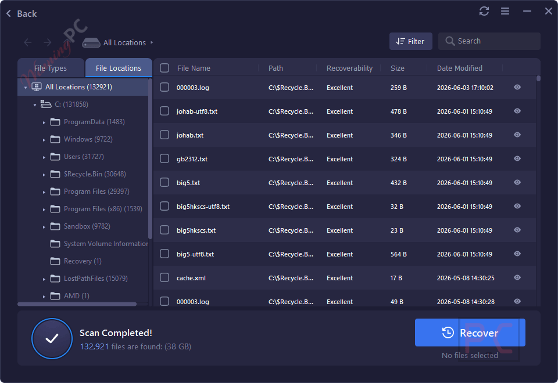Screen dimensions: 558x383
Task: Click the tree panel horizontal scrollbar
Action: pyautogui.click(x=77, y=304)
